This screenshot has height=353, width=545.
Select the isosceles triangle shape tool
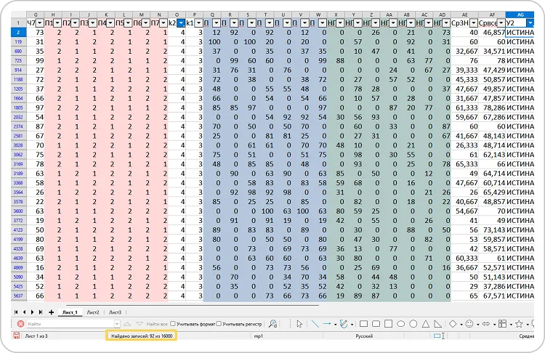(x=426, y=324)
